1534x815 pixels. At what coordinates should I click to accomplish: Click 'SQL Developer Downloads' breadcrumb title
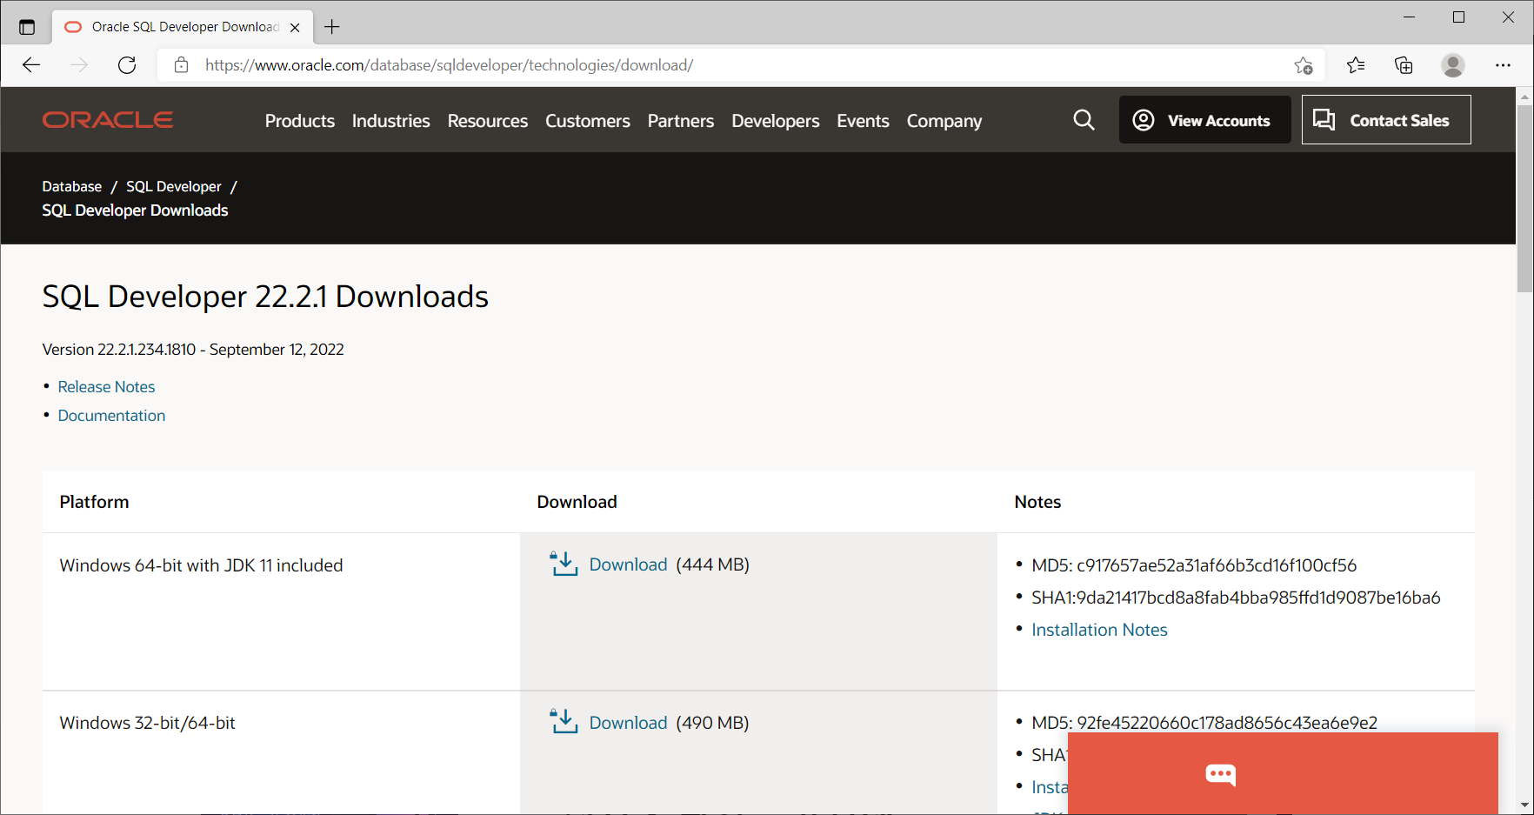pos(135,210)
